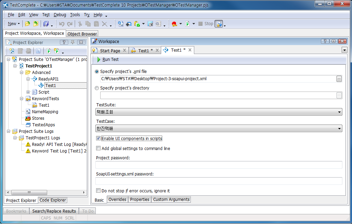This screenshot has width=352, height=224.
Task: Click the pin icon on Project Explorer
Action: click(x=73, y=42)
